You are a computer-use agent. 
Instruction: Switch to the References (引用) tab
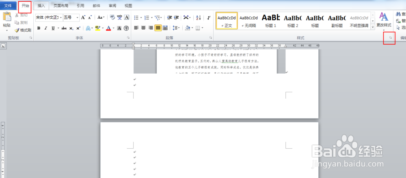tap(80, 5)
